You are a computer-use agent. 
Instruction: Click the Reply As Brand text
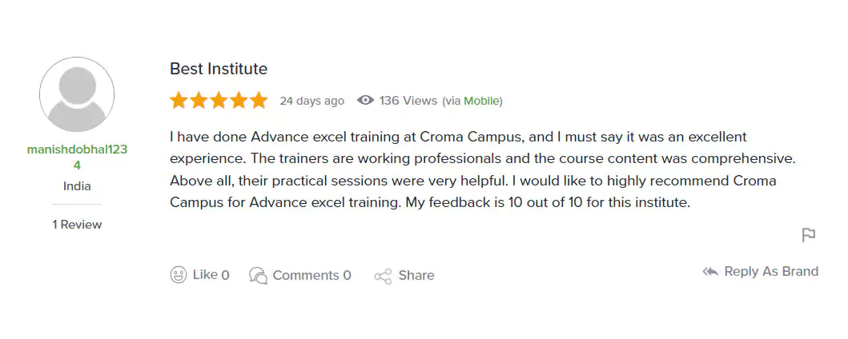point(770,272)
